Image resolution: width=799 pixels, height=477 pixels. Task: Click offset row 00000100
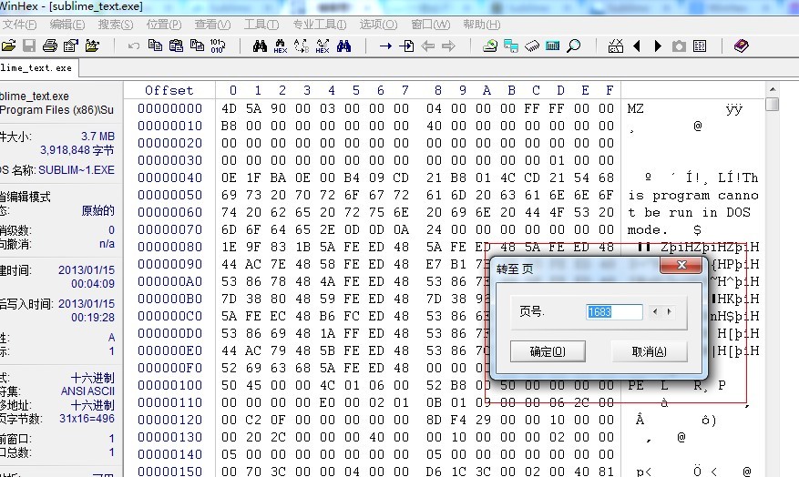(x=169, y=385)
